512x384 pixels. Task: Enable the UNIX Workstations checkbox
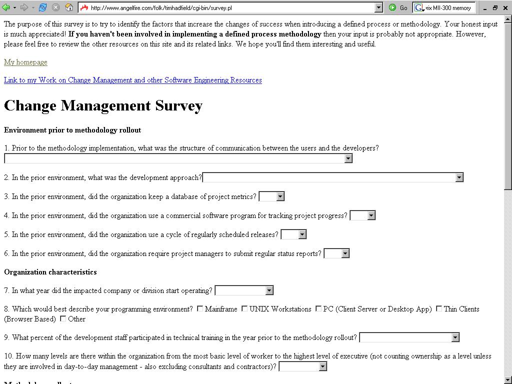243,308
